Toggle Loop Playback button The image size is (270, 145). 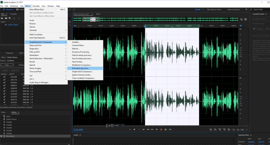166,130
